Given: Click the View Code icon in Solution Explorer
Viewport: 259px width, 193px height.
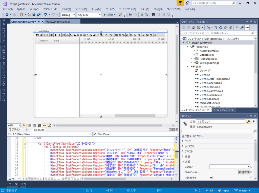Looking at the screenshot, I should point(237,27).
